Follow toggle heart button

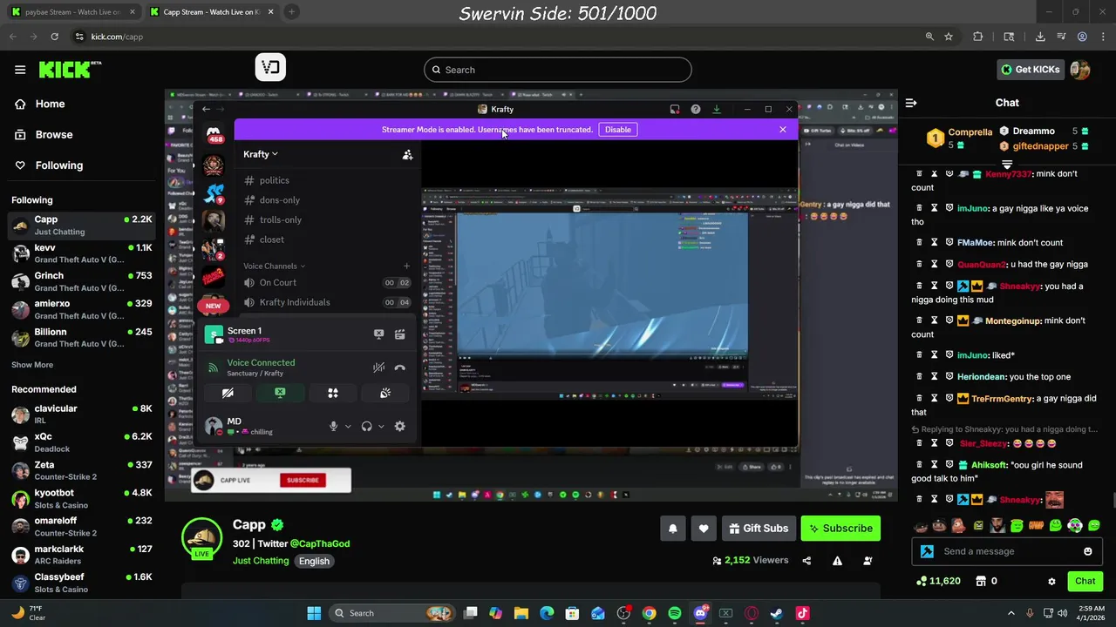click(704, 529)
